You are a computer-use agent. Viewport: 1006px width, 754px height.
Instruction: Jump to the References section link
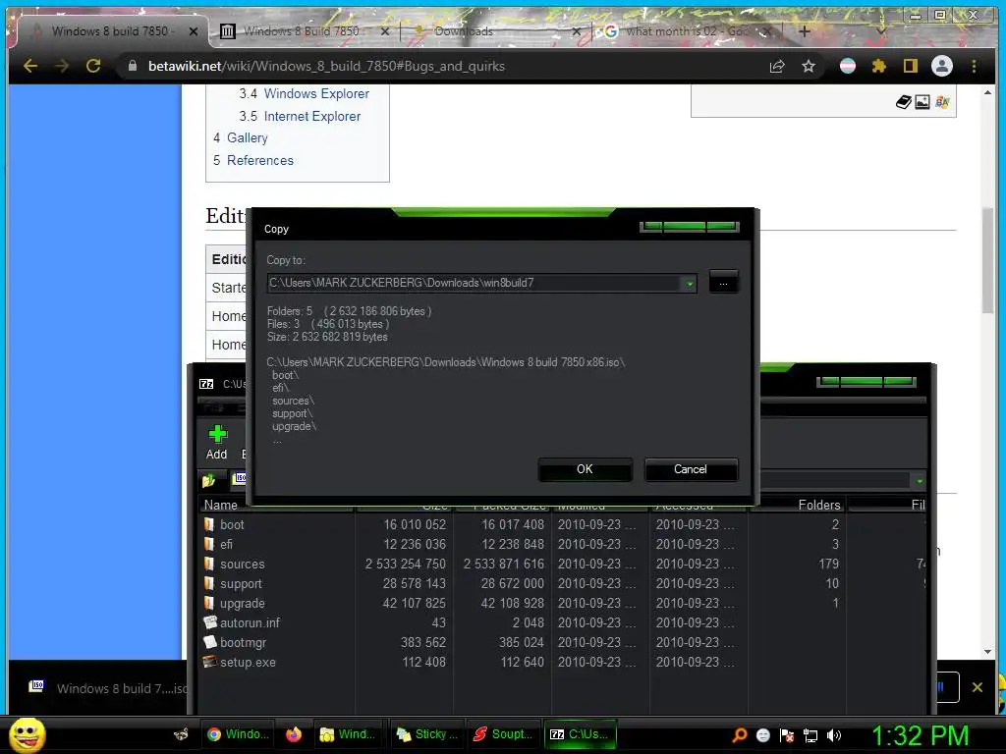pyautogui.click(x=259, y=160)
